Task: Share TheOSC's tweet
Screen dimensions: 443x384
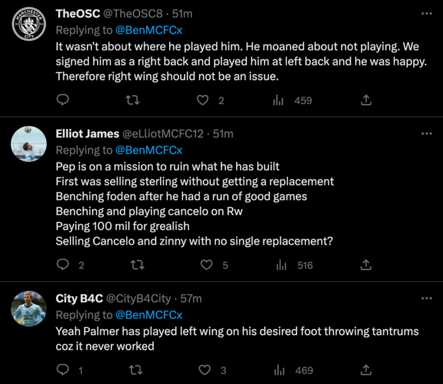Action: 366,100
